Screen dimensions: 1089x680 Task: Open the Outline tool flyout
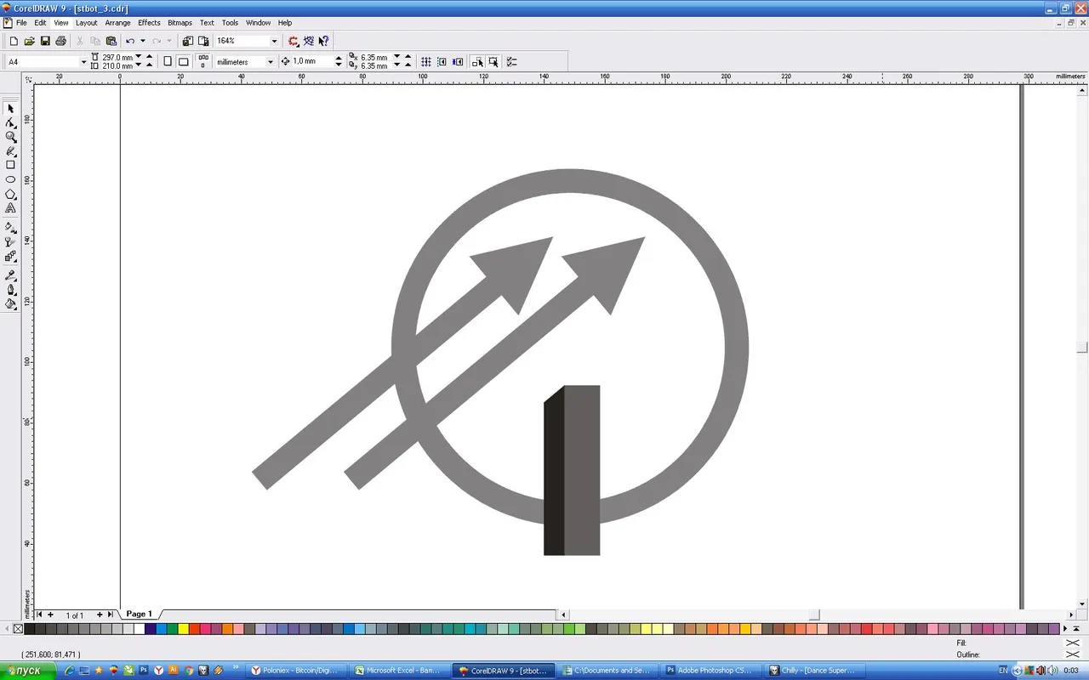(x=10, y=290)
